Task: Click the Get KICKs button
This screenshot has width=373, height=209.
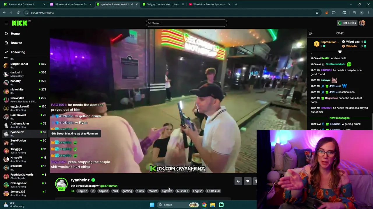Action: click(347, 23)
